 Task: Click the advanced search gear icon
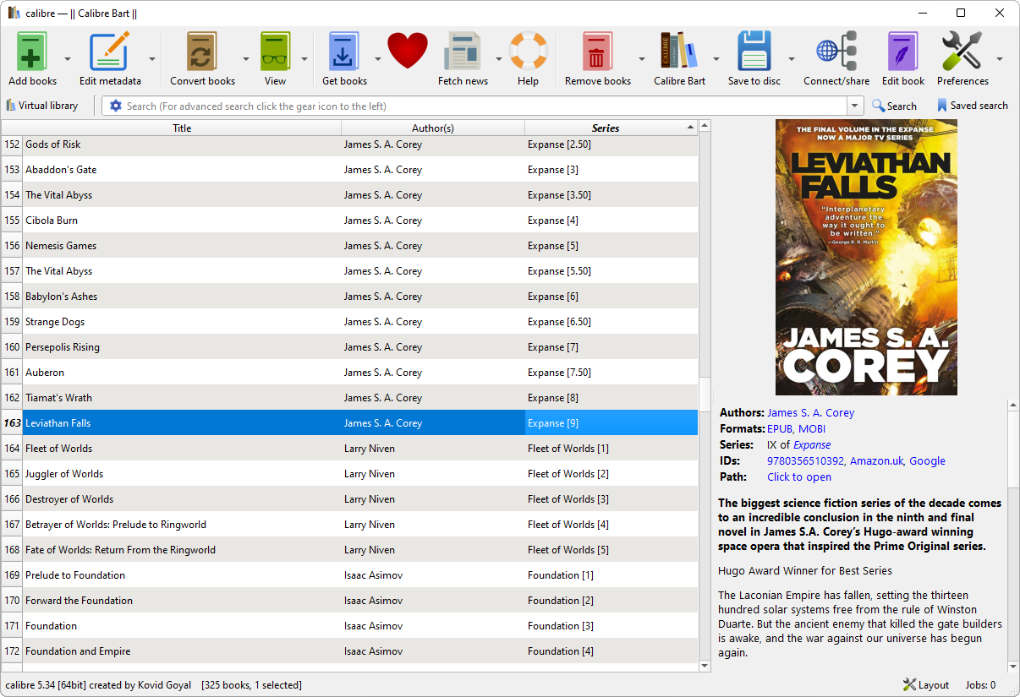point(116,106)
